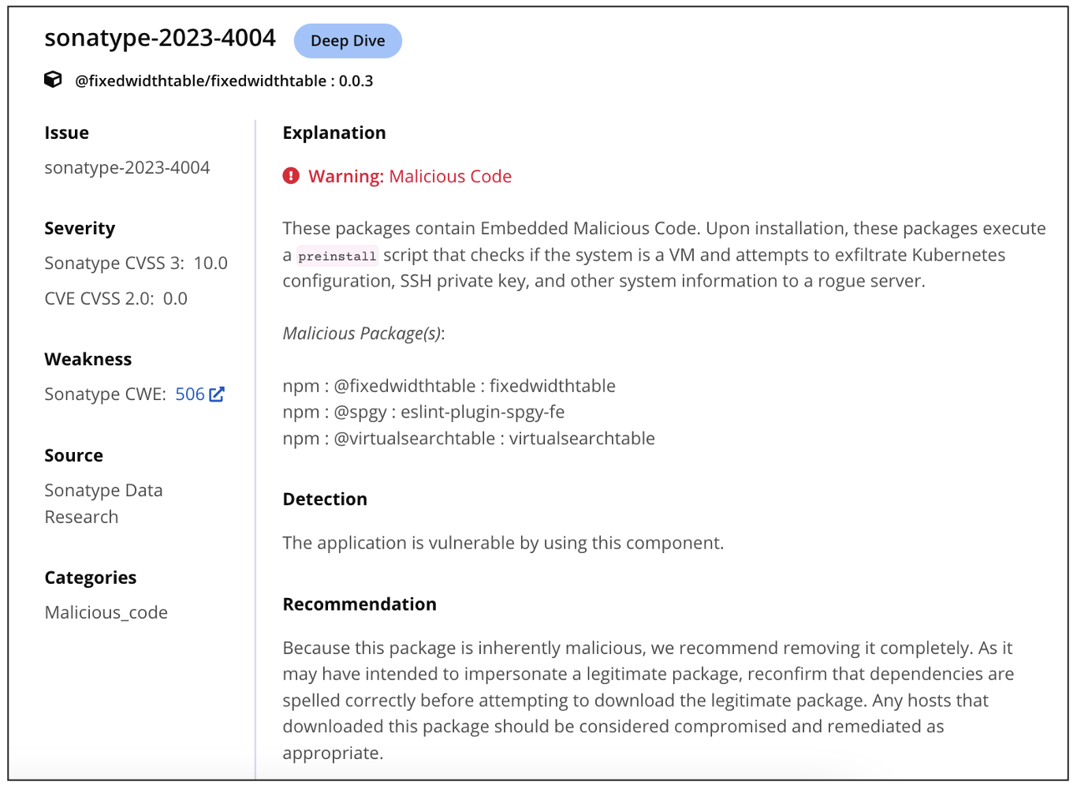The image size is (1077, 789).
Task: Click the Warning: Malicious Code text
Action: pyautogui.click(x=410, y=177)
